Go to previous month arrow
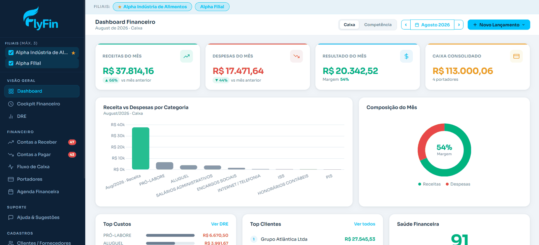 406,25
